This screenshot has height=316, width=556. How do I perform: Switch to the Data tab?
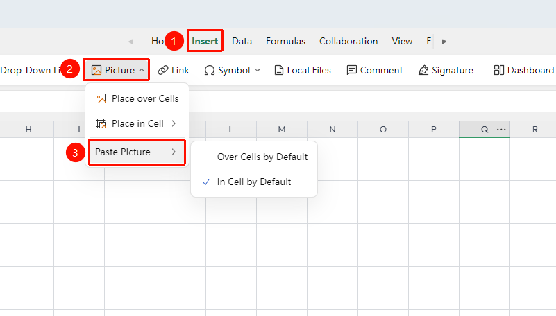click(242, 41)
